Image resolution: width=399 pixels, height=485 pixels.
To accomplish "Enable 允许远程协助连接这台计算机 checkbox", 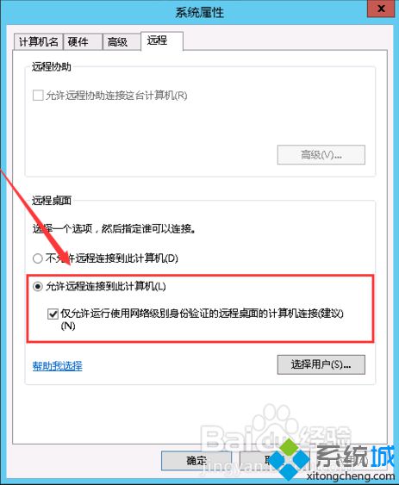I will pyautogui.click(x=38, y=96).
